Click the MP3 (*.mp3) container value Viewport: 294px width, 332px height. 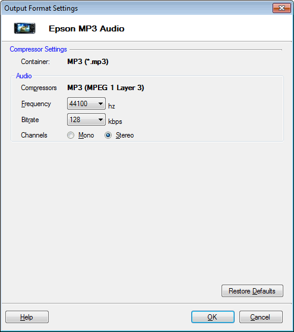pos(88,62)
